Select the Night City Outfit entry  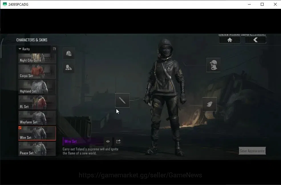37,58
